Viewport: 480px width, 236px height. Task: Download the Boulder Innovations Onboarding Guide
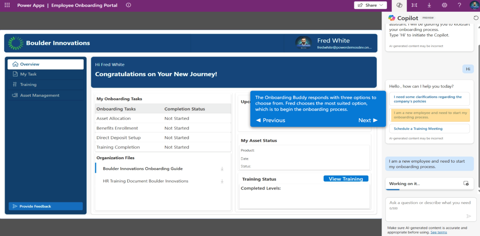[222, 169]
